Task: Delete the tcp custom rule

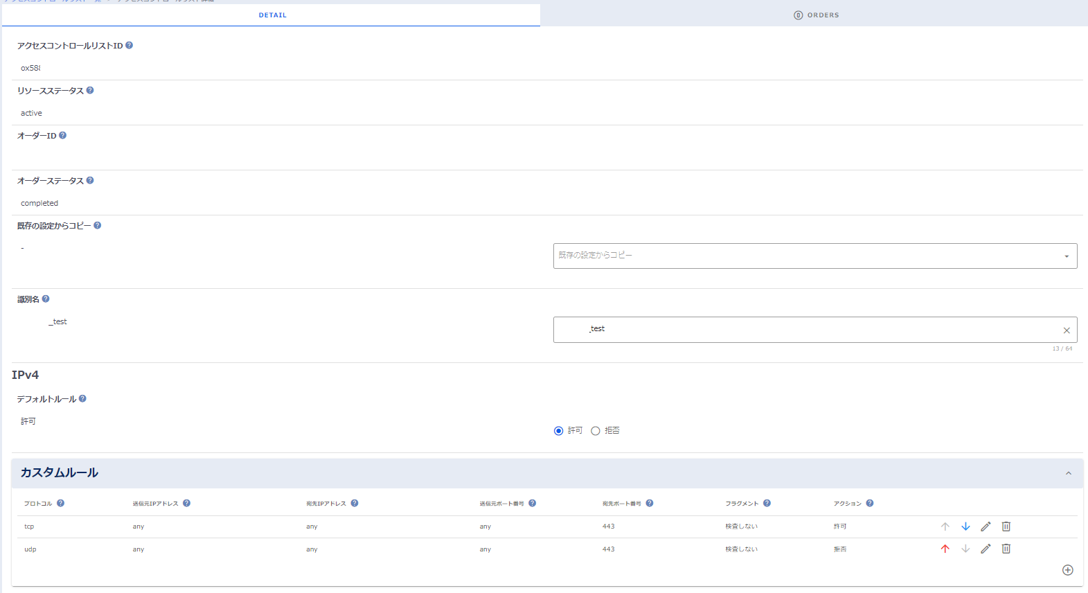Action: click(x=1006, y=526)
